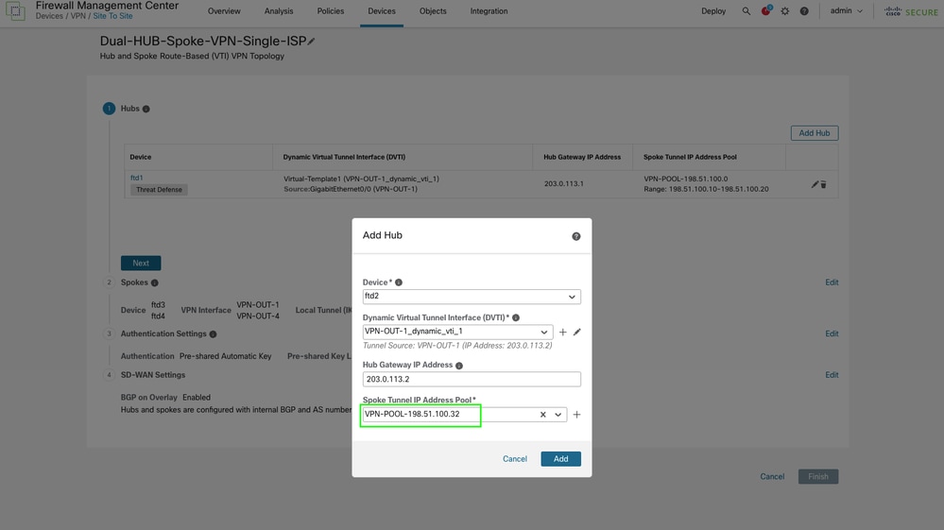Click the Cisco SECURE logo
Viewport: 944px width, 530px height.
[911, 11]
